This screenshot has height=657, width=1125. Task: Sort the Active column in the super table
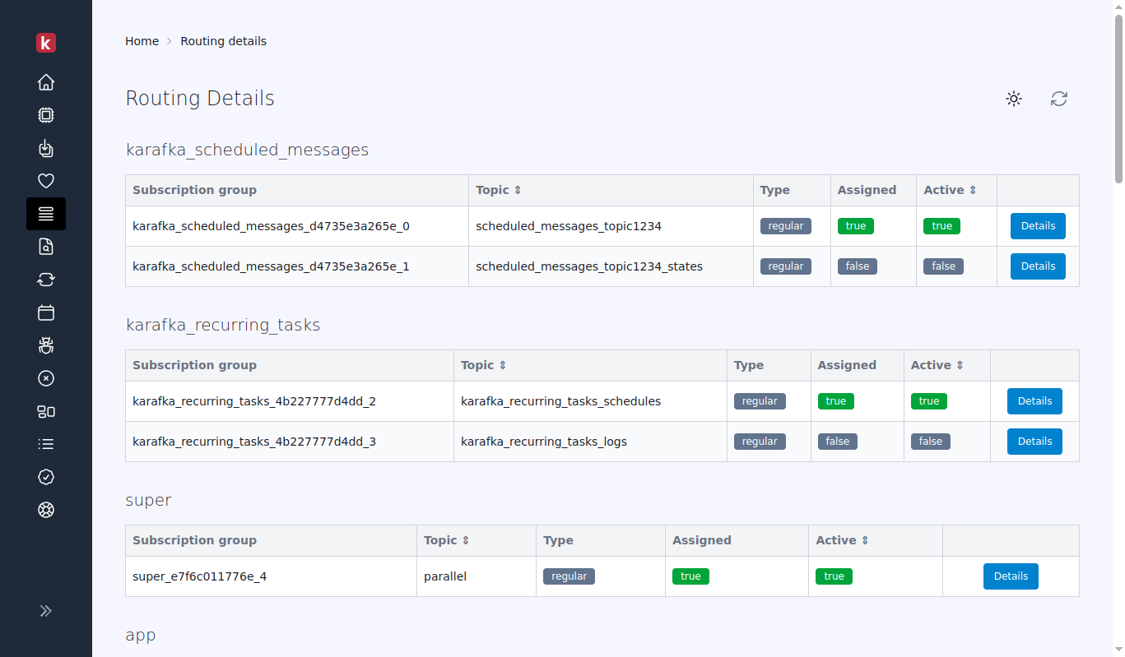[x=843, y=540]
